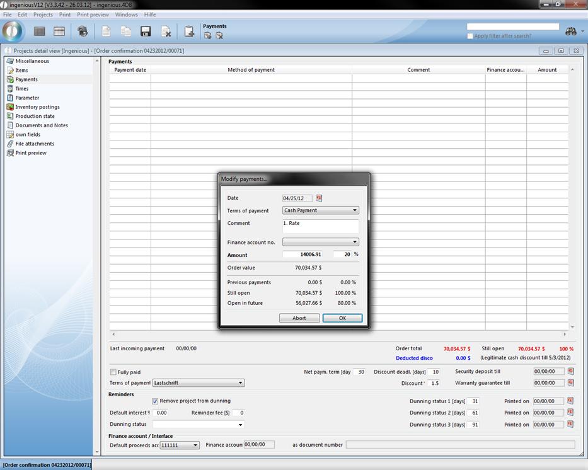
Task: Select Inventory postings in the sidebar
Action: pyautogui.click(x=37, y=107)
